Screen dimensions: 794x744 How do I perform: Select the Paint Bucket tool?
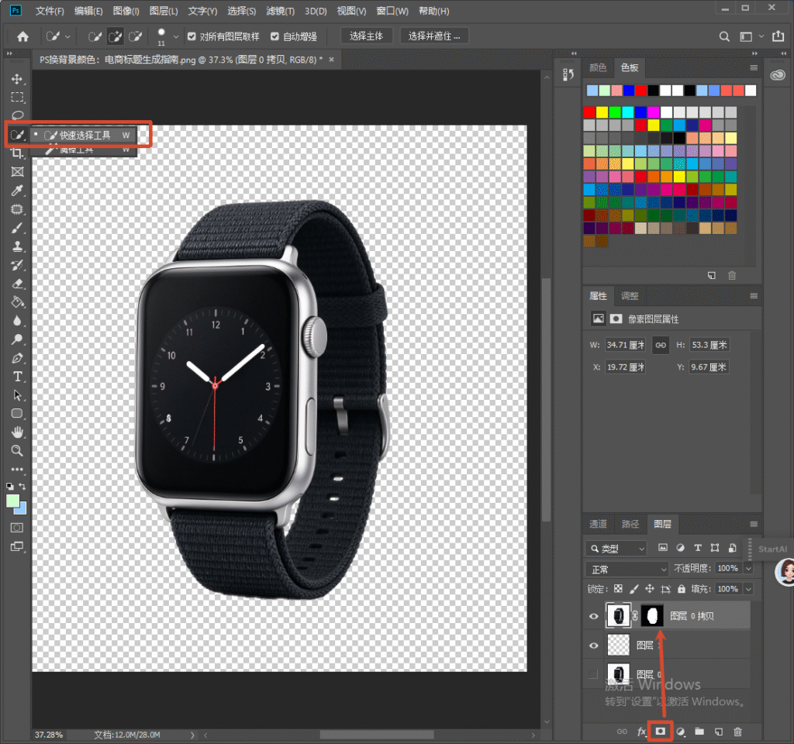[17, 302]
